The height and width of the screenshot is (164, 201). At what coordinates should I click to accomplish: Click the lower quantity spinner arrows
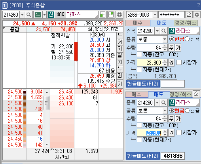pyautogui.click(x=165, y=118)
